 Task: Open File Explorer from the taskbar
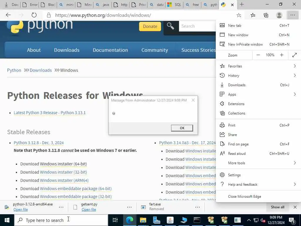[143, 220]
